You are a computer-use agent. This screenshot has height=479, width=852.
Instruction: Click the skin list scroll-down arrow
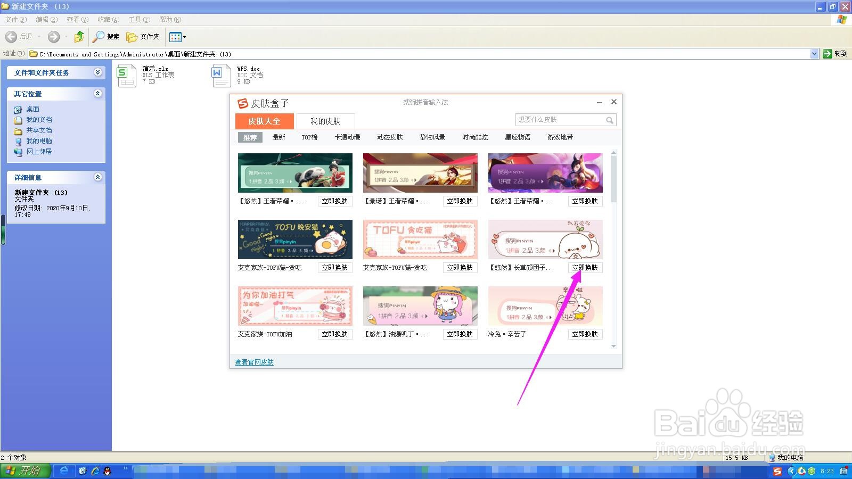(613, 346)
